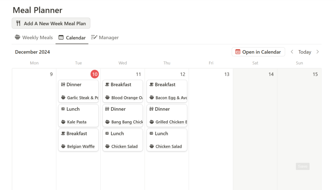Go to previous month with left chevron

(292, 52)
